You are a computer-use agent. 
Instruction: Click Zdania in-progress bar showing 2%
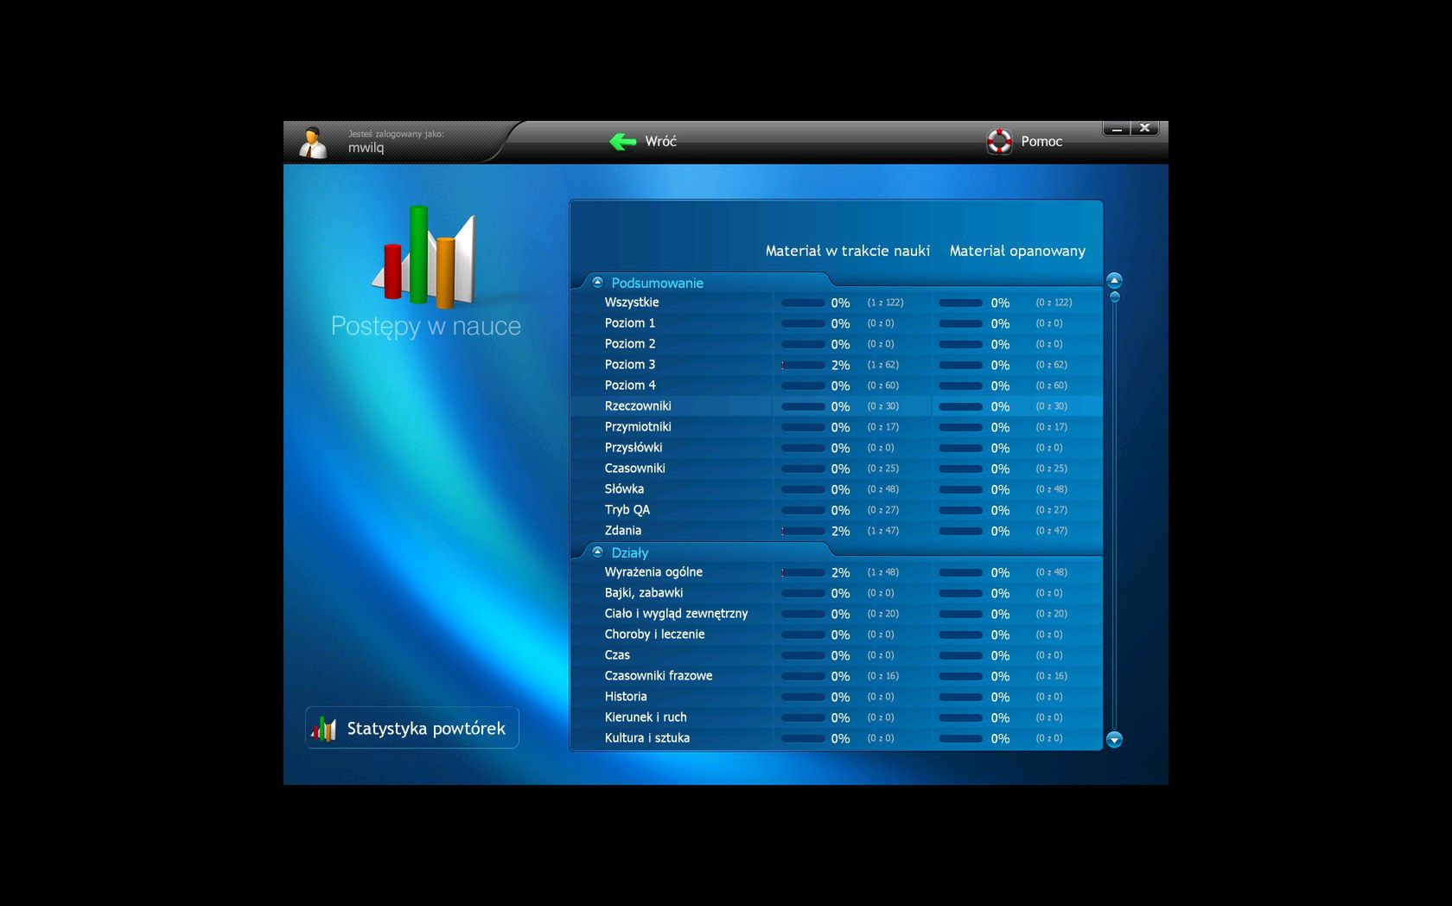803,531
